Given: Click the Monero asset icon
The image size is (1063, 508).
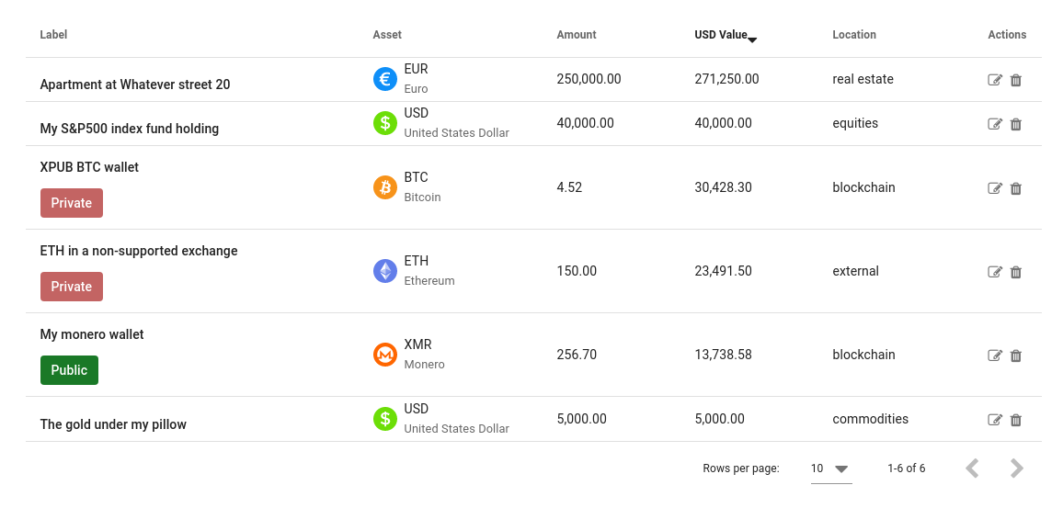Looking at the screenshot, I should pyautogui.click(x=385, y=355).
